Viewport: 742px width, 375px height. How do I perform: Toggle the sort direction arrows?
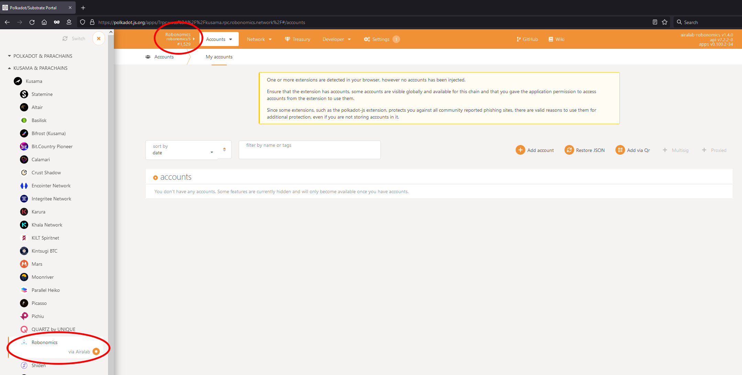tap(224, 150)
